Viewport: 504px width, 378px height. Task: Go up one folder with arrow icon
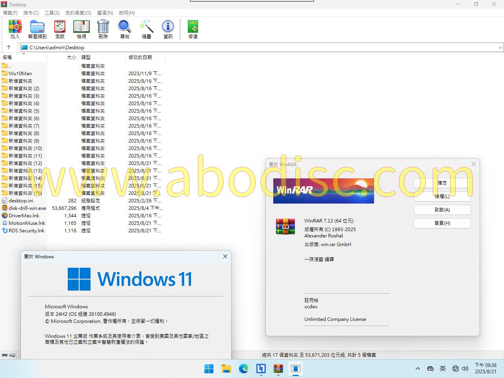click(x=9, y=47)
